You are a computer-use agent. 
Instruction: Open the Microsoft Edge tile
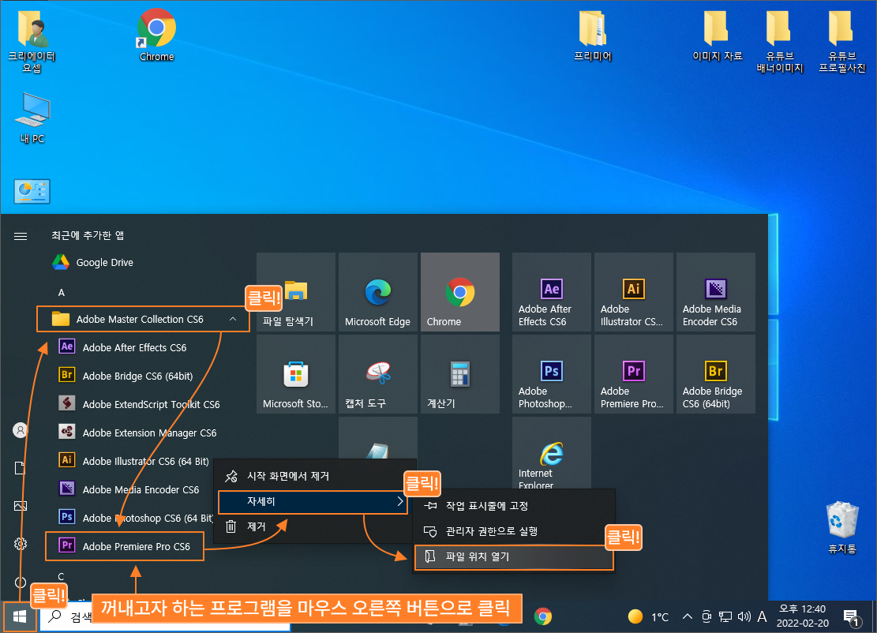tap(378, 292)
